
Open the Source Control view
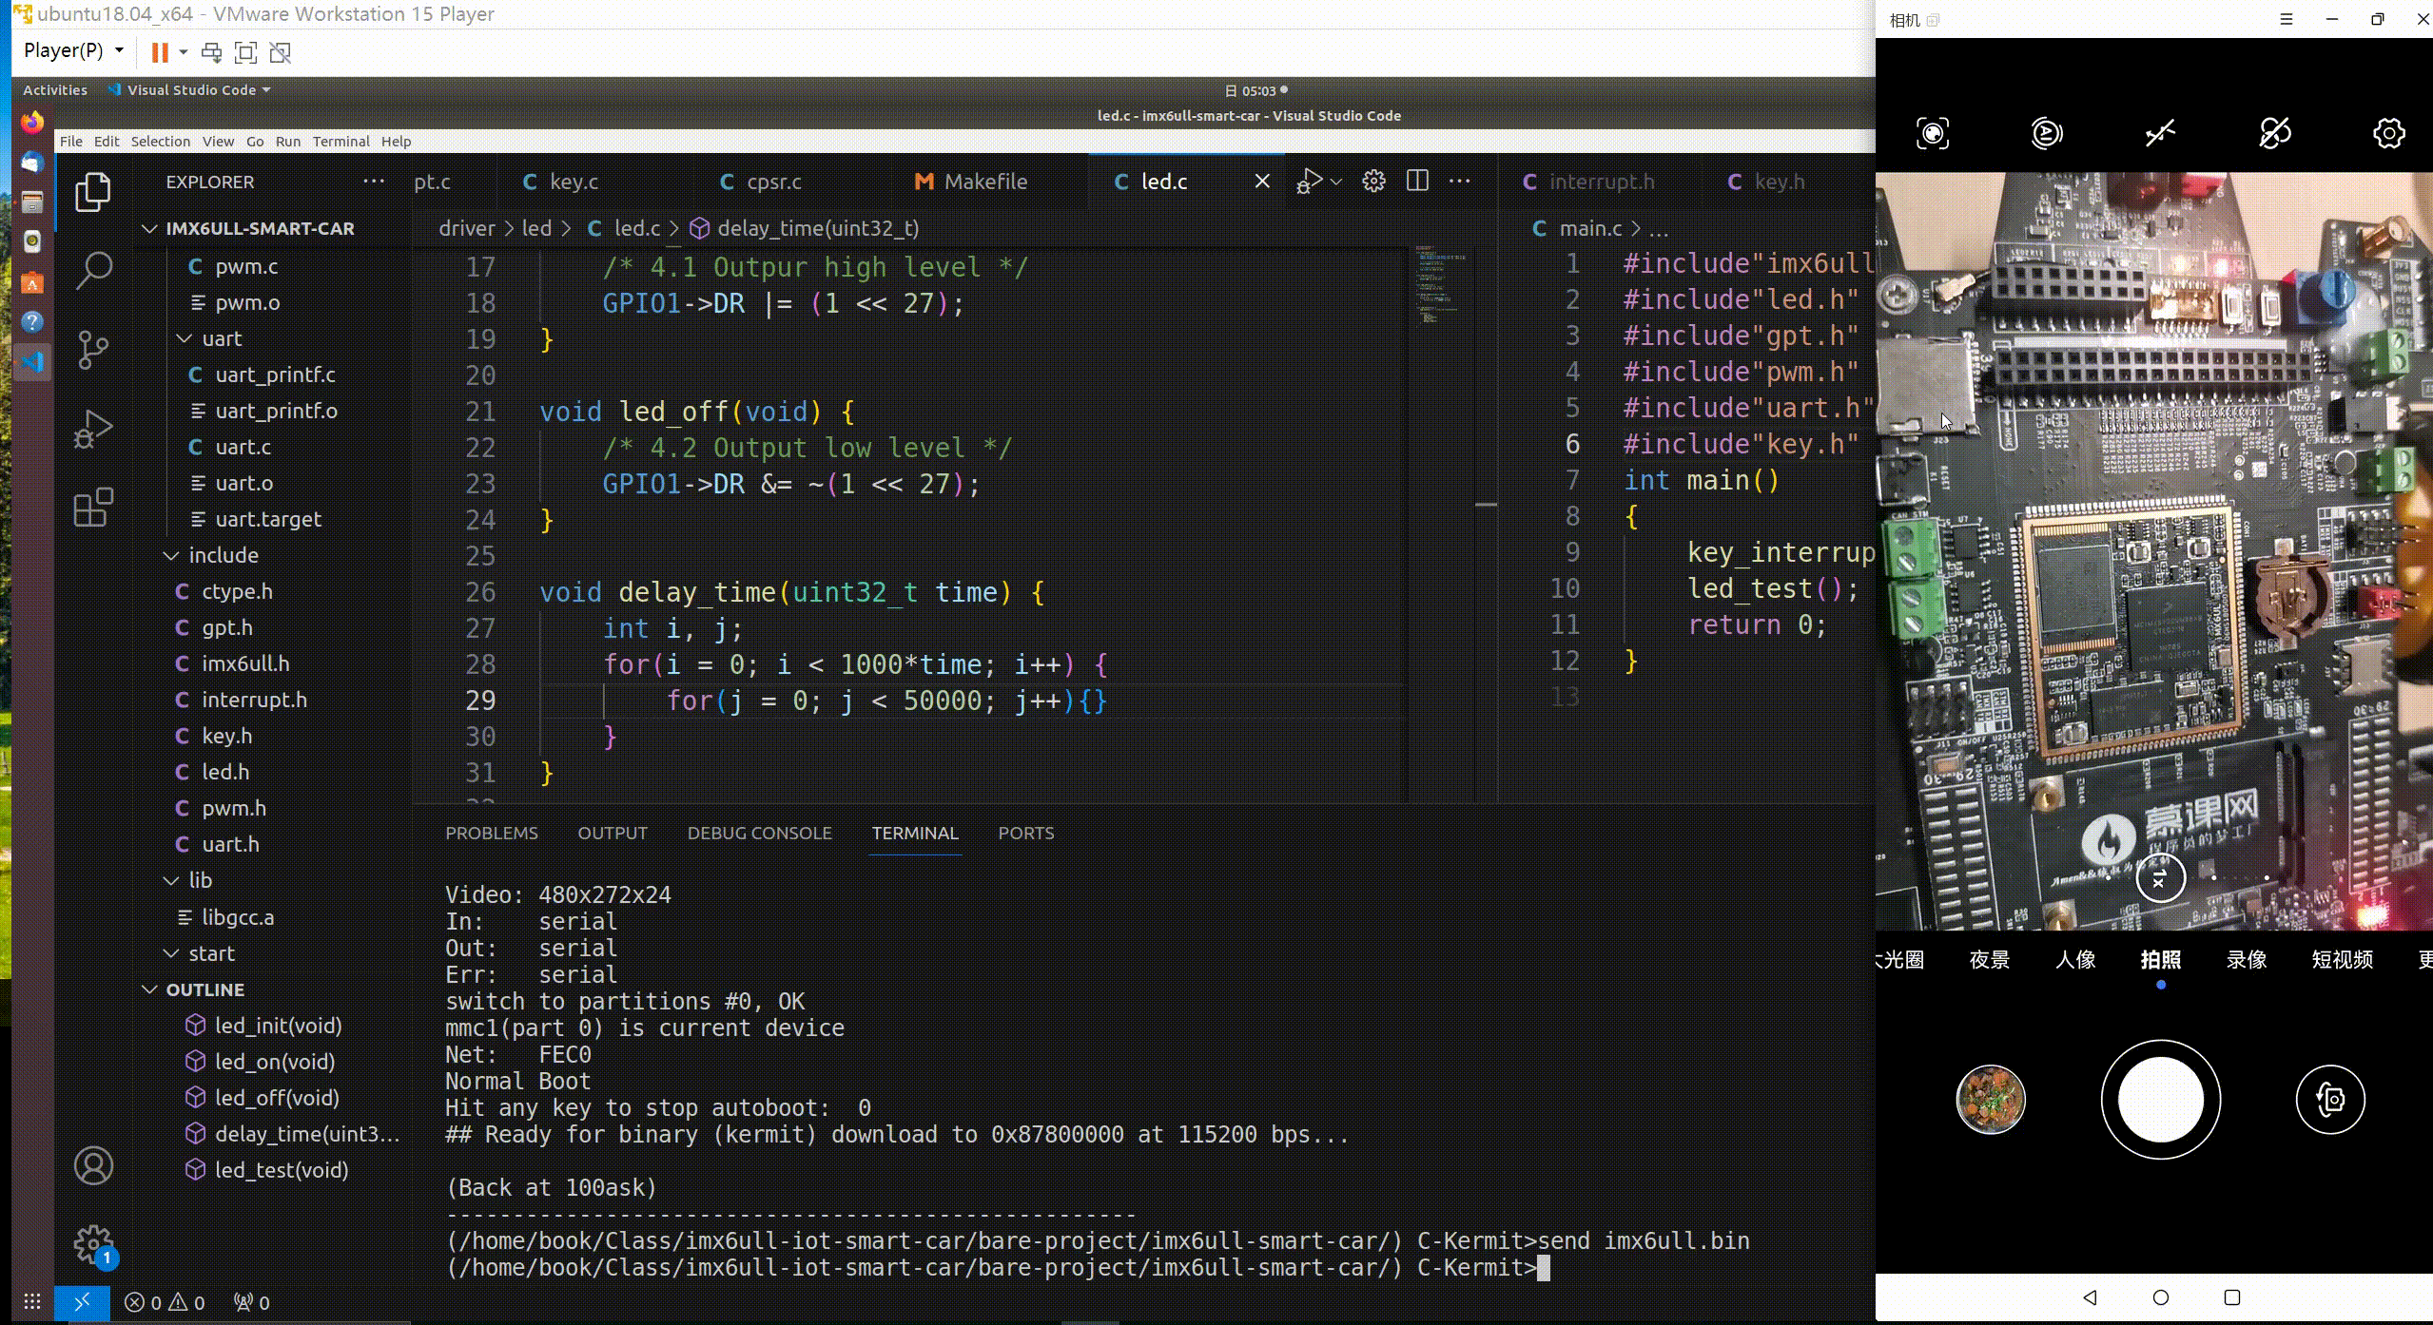pyautogui.click(x=92, y=349)
